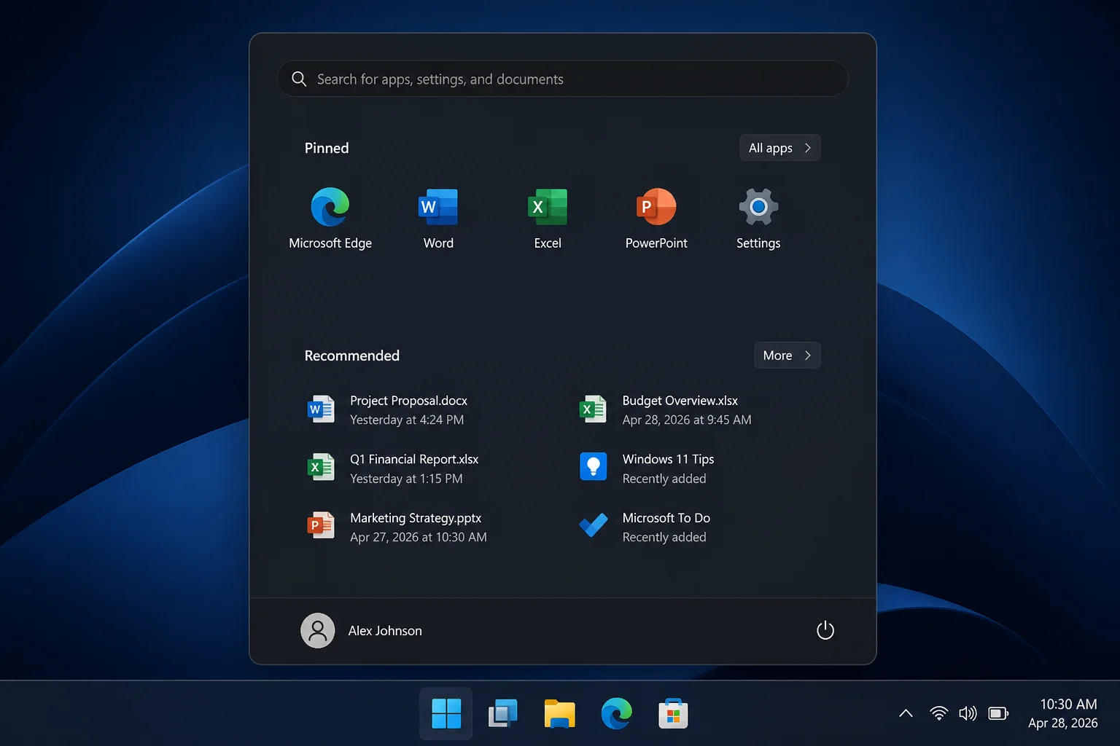The image size is (1120, 746).
Task: Launch the pinned Word app
Action: [x=438, y=207]
